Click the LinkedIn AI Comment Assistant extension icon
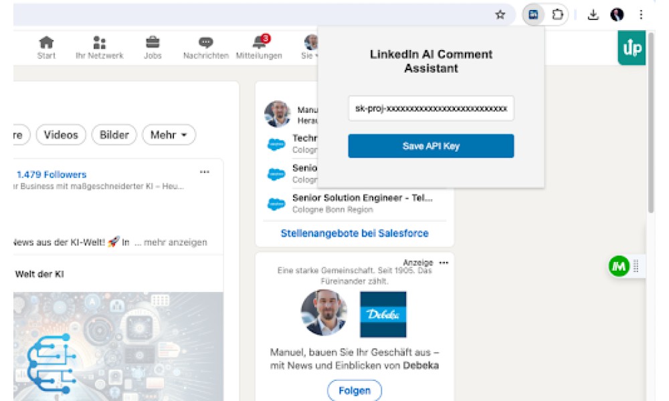The height and width of the screenshot is (401, 669). pos(533,15)
